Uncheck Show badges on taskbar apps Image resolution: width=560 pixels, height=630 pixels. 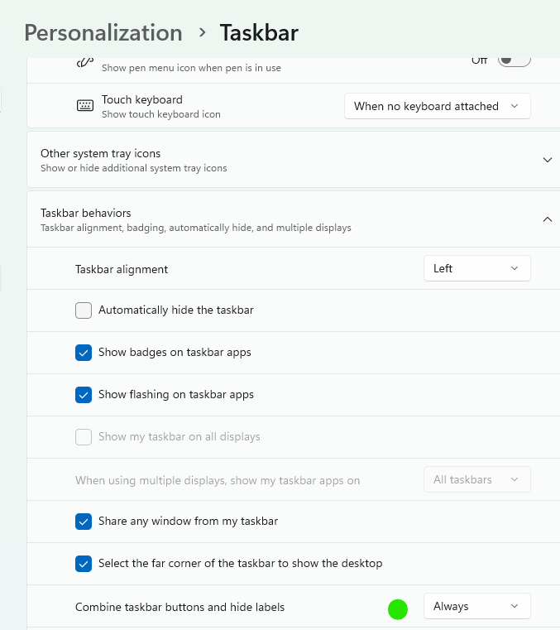[x=84, y=353]
